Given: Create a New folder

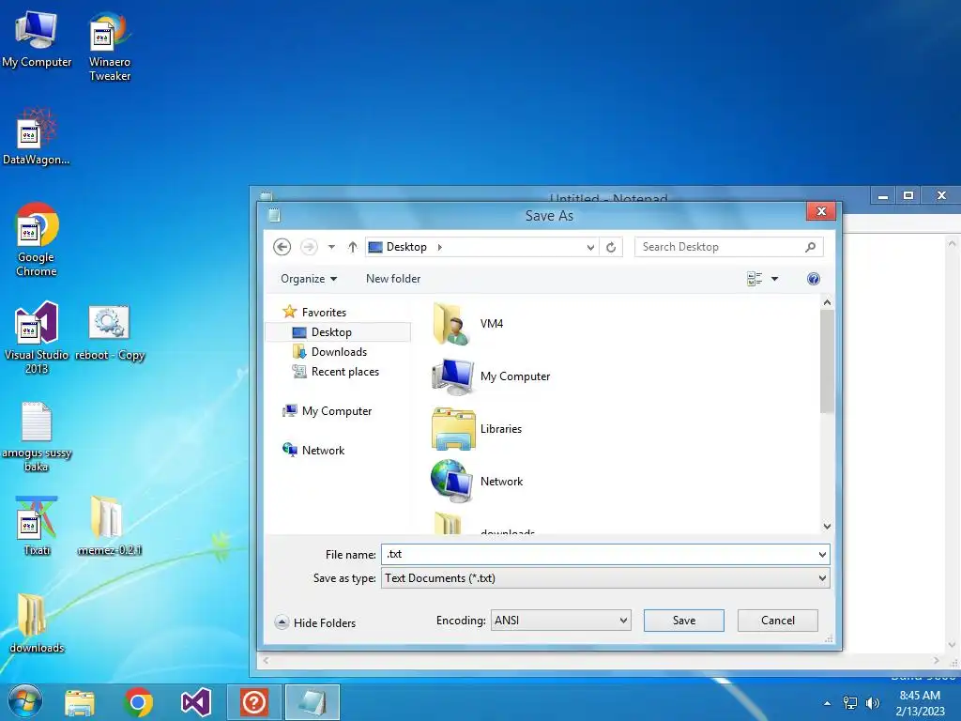Looking at the screenshot, I should coord(393,279).
